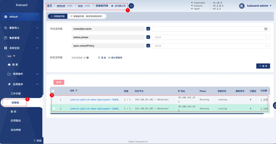Open the external link icon beside 标签选择器
The height and width of the screenshot is (144, 276).
click(x=85, y=58)
